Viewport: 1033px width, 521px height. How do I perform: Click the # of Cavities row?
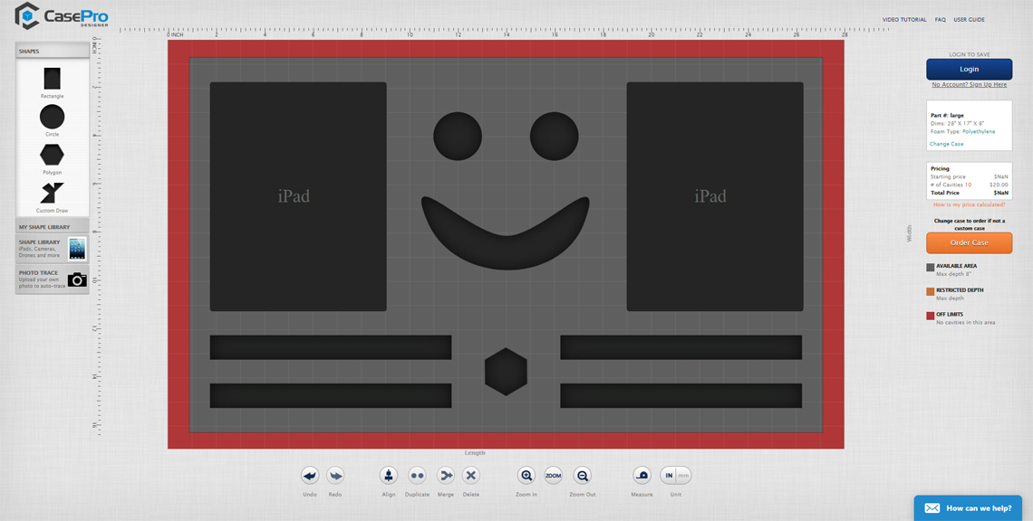[x=969, y=185]
